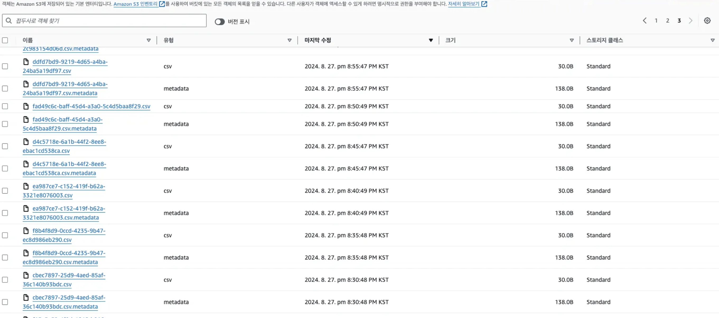Image resolution: width=719 pixels, height=318 pixels.
Task: Open ddfd7bd9 24ba5a19df97.csv.metadata object
Action: click(x=65, y=89)
